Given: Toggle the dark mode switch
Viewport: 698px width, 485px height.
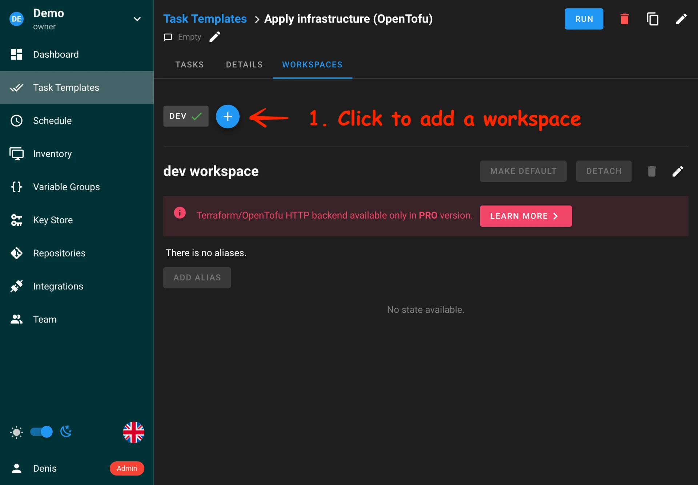Looking at the screenshot, I should (x=41, y=432).
